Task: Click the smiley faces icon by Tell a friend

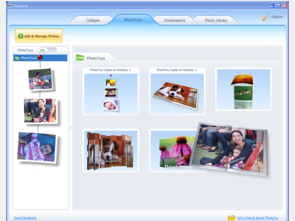Action: 232,218
